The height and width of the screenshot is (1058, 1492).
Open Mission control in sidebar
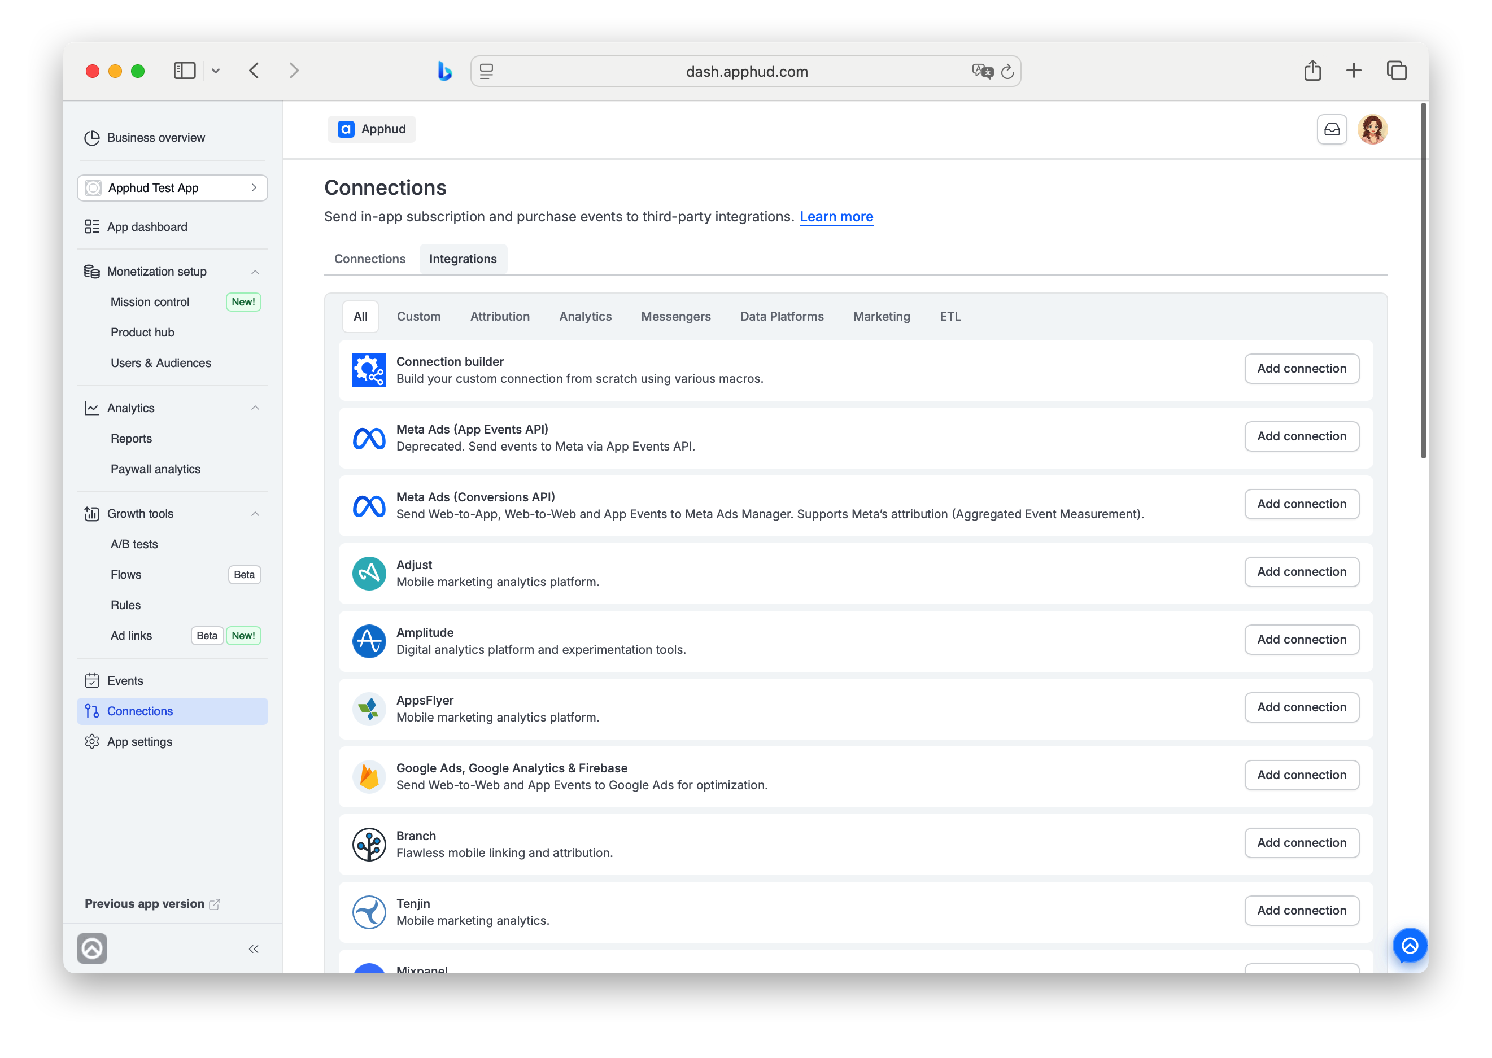point(150,302)
